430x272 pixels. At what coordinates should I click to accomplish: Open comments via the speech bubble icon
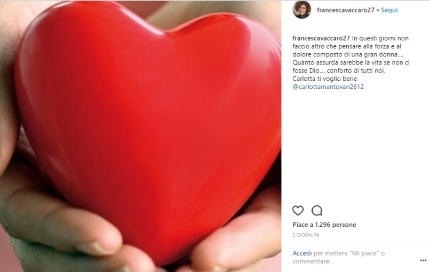(317, 210)
